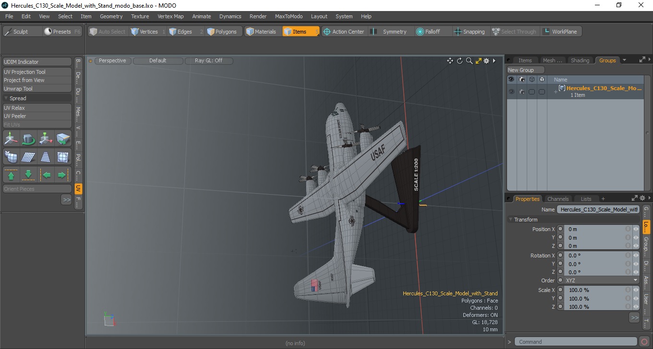This screenshot has width=653, height=349.
Task: Click the Command input field
Action: (576, 342)
